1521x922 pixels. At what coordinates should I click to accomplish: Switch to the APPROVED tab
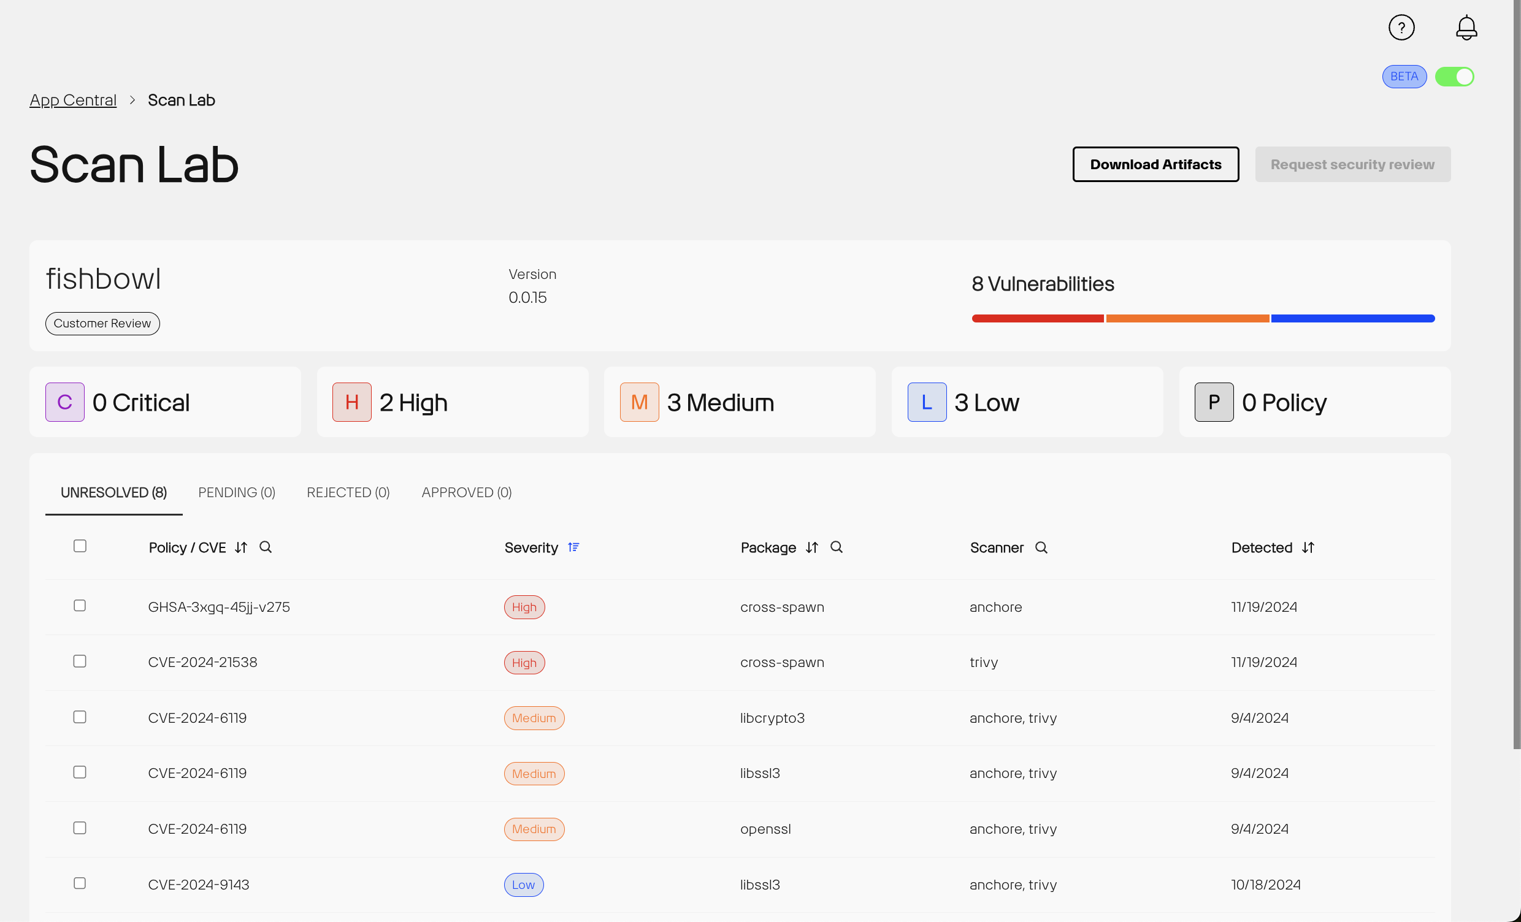(466, 493)
